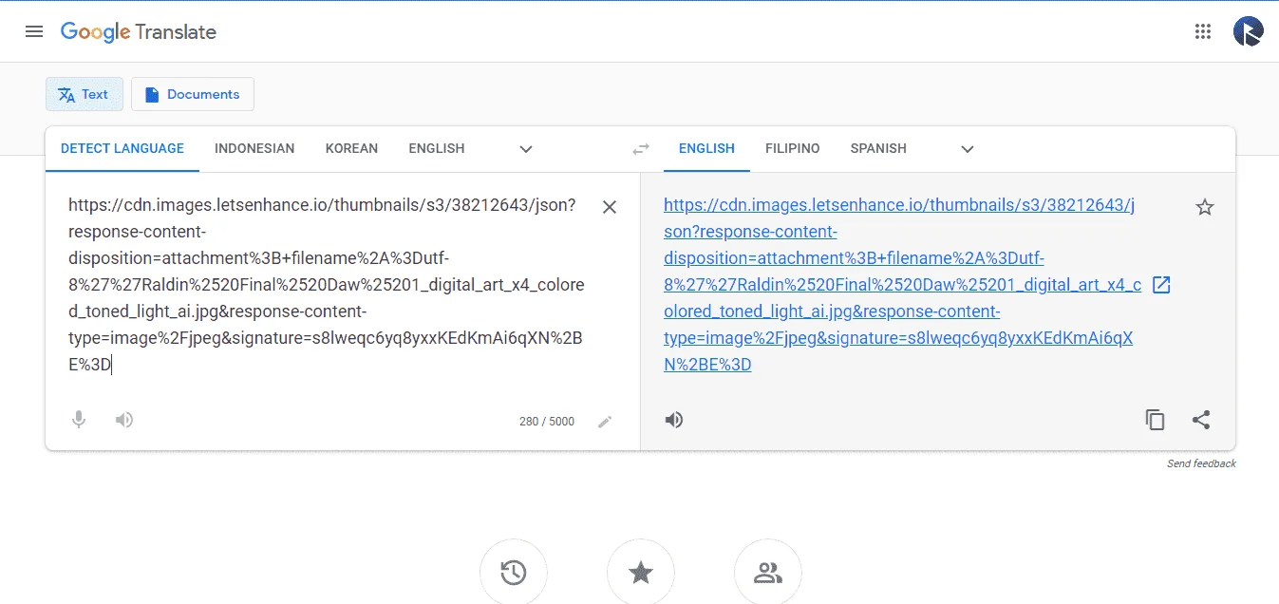Expand more target languages list

pos(968,149)
